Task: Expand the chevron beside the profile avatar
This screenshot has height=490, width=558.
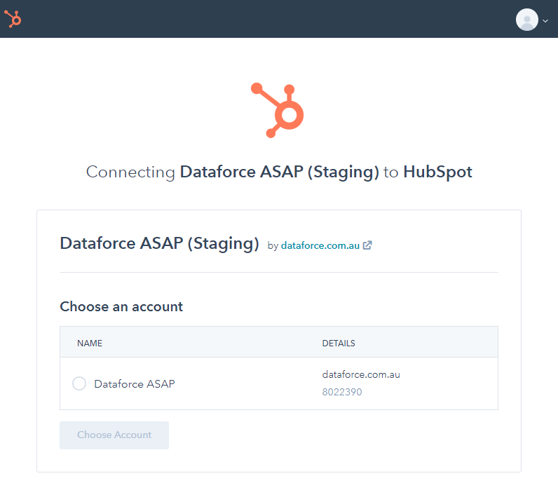Action: (x=545, y=20)
